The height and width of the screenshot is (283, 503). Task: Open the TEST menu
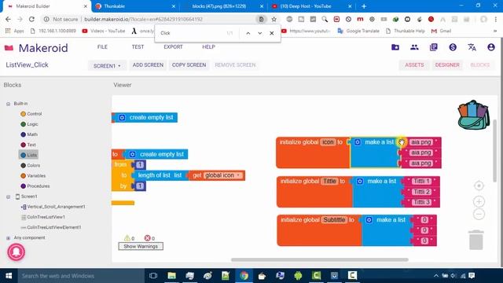[x=138, y=47]
